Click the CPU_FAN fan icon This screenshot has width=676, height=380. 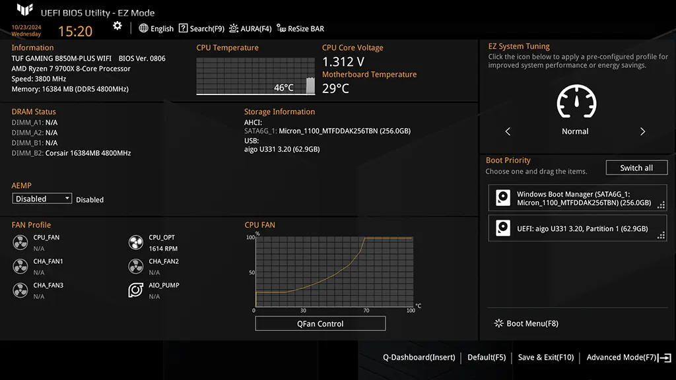click(20, 243)
